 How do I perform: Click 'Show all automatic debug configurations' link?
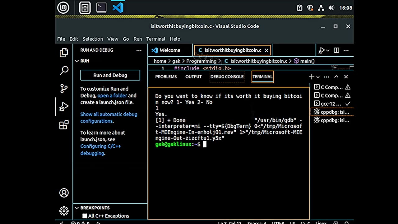click(109, 118)
